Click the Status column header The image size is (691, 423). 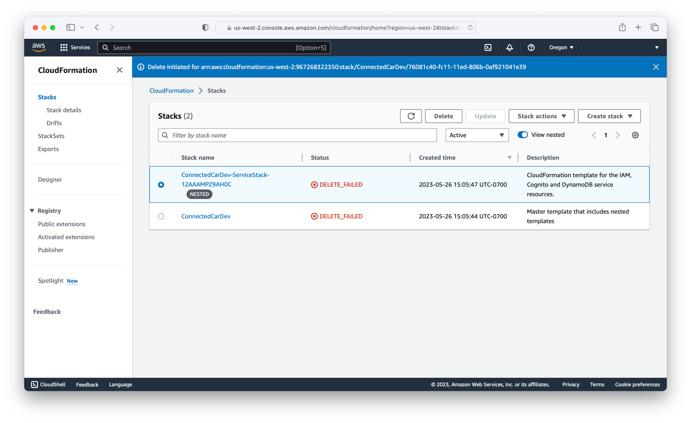(320, 158)
